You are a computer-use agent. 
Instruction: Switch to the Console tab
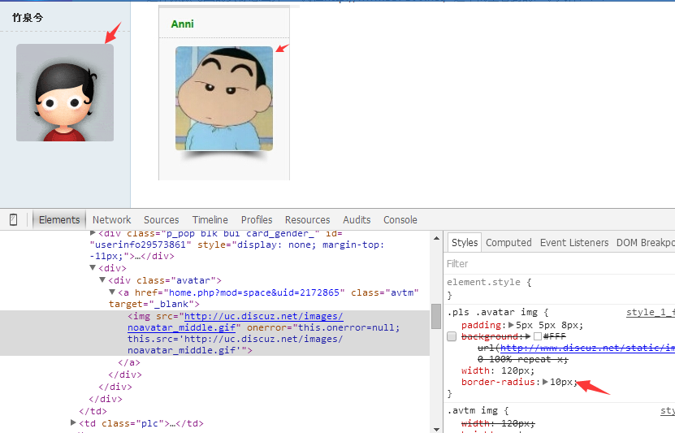click(x=400, y=219)
